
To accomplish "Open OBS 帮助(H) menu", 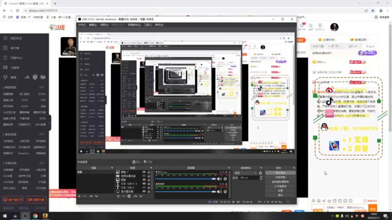I will tap(159, 25).
